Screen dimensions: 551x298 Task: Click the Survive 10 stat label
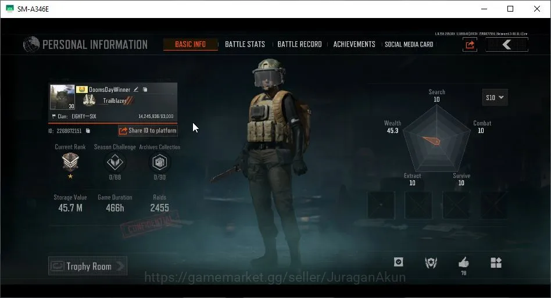click(x=461, y=179)
